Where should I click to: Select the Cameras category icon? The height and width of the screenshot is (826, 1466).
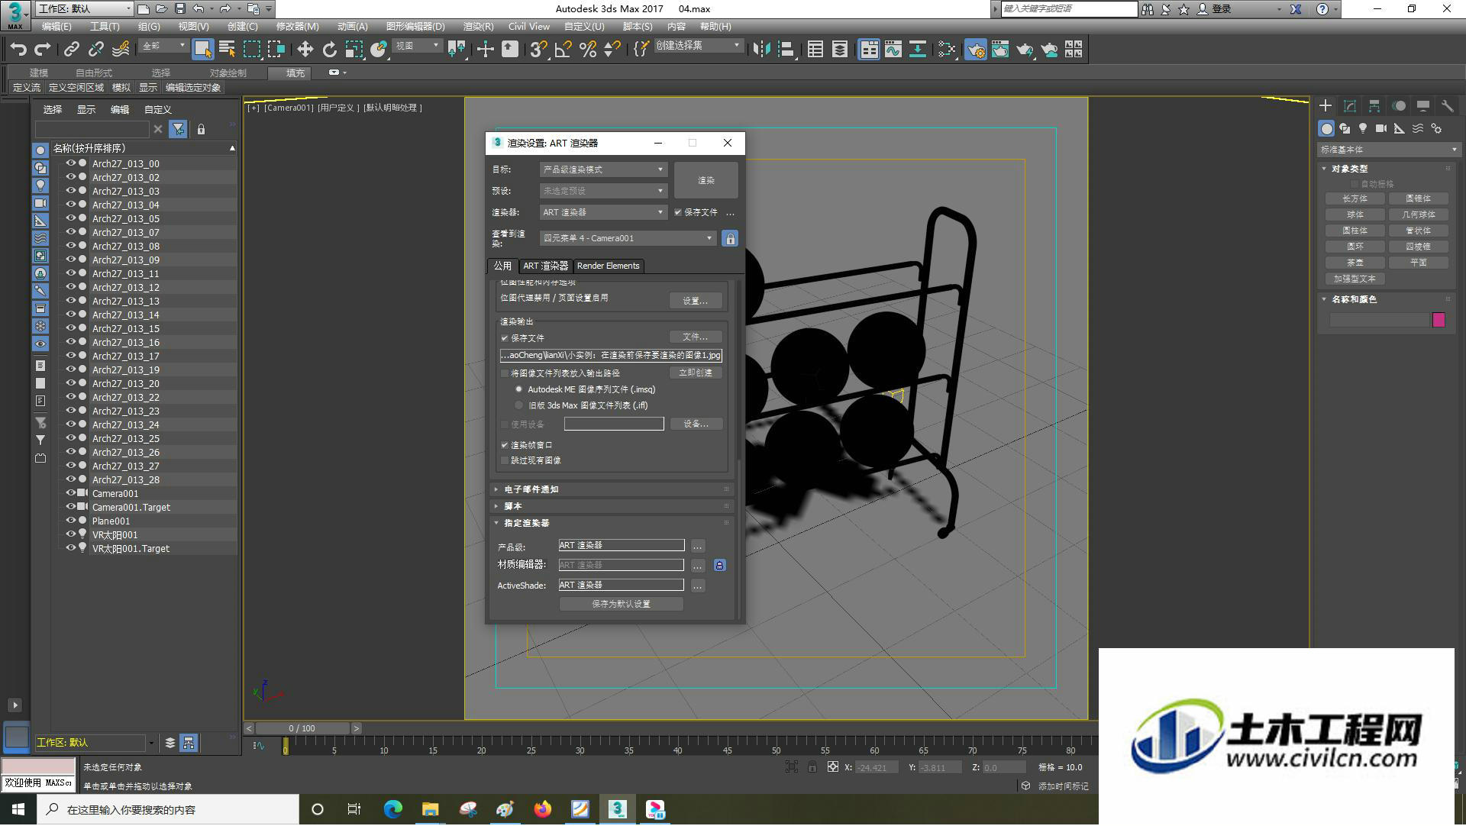[x=1381, y=128]
